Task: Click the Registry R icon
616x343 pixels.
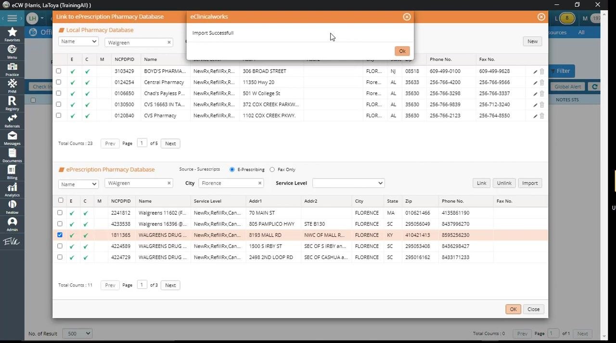Action: point(12,103)
